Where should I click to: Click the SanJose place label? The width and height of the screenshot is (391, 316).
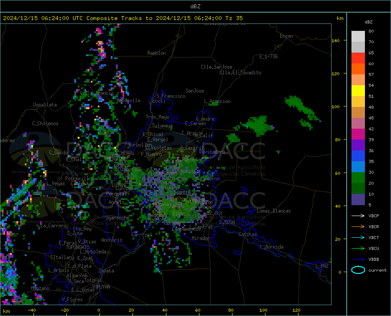pyautogui.click(x=195, y=91)
